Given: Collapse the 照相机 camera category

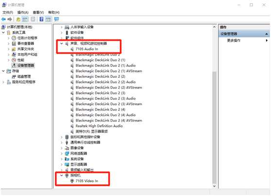Looking at the screenshot, I should 61,175.
